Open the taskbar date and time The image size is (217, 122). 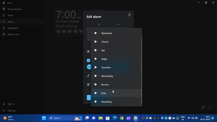(205, 118)
